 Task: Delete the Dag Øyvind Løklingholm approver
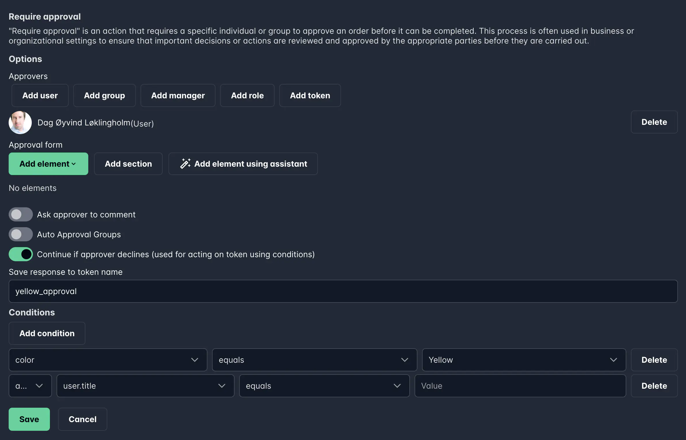coord(654,122)
